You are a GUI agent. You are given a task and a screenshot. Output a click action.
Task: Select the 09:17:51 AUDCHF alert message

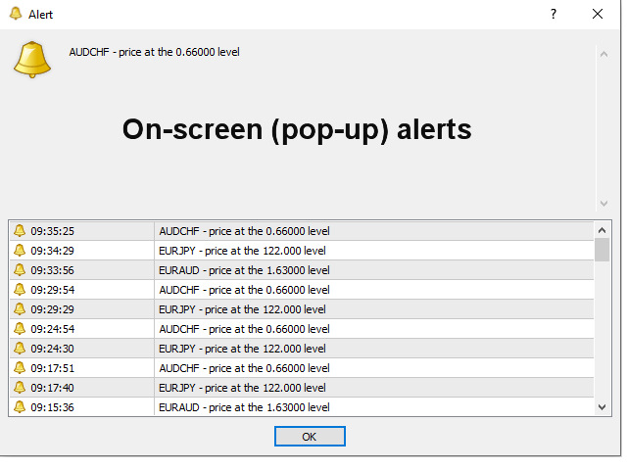(244, 368)
